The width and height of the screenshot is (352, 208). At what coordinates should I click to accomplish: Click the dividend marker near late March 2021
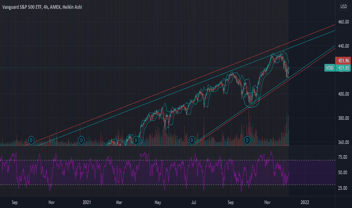coord(136,140)
